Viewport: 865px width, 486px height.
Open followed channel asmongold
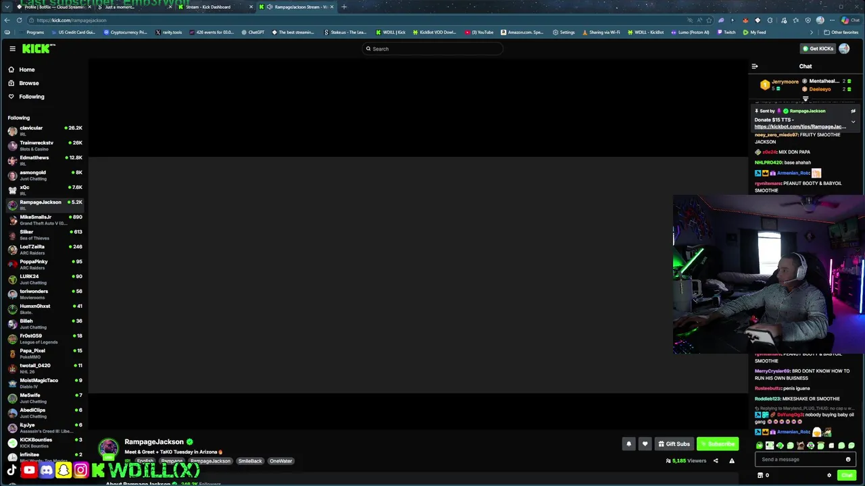pyautogui.click(x=45, y=175)
